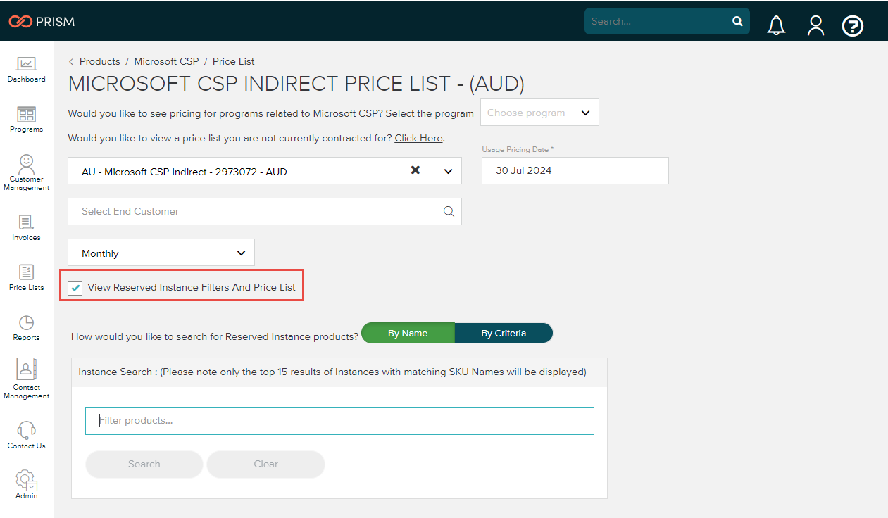The height and width of the screenshot is (518, 888).
Task: Follow the Click Here link
Action: [418, 138]
